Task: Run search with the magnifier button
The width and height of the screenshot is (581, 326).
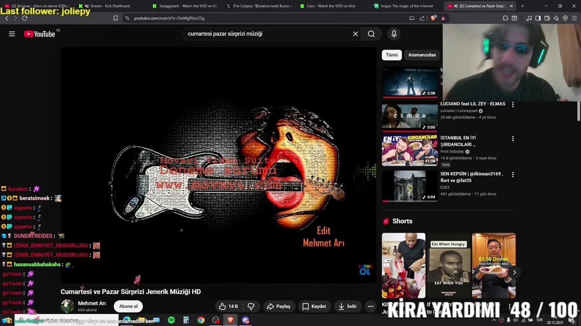Action: tap(371, 34)
